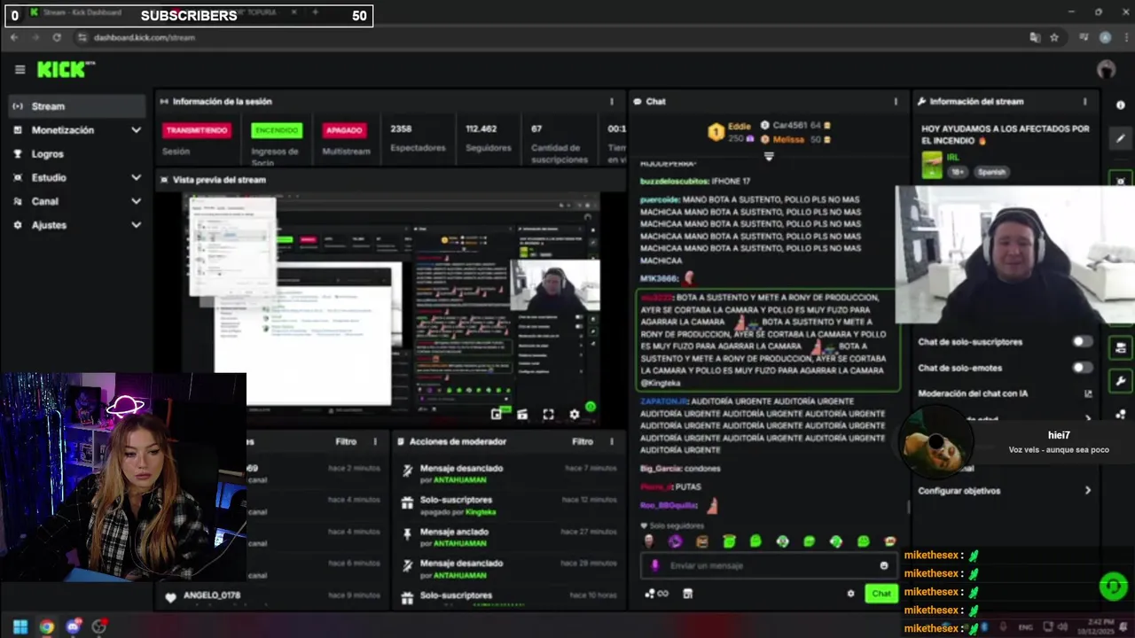This screenshot has height=638, width=1135.
Task: Open the profile avatar menu
Action: point(1106,69)
